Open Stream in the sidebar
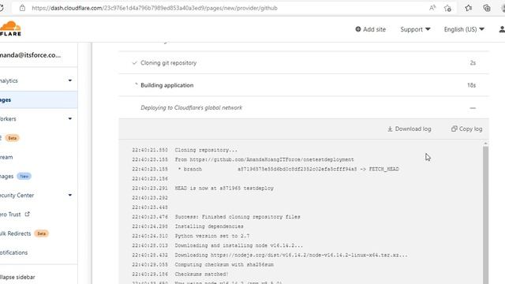 tap(6, 157)
